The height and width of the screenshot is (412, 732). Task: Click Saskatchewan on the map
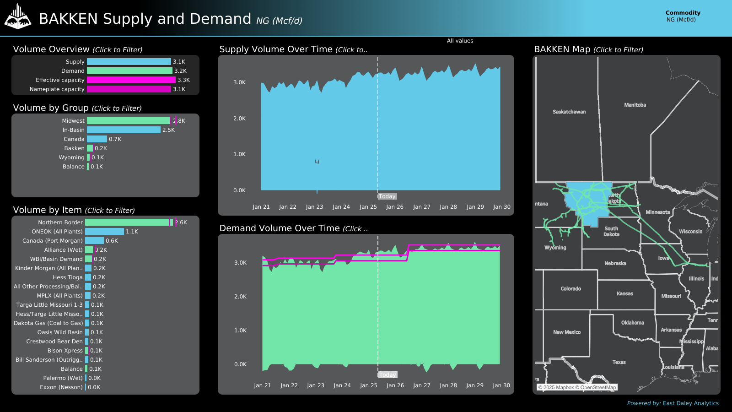click(x=569, y=112)
